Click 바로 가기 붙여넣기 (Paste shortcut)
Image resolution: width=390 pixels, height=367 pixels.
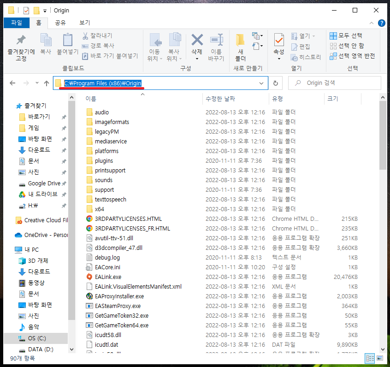[110, 56]
